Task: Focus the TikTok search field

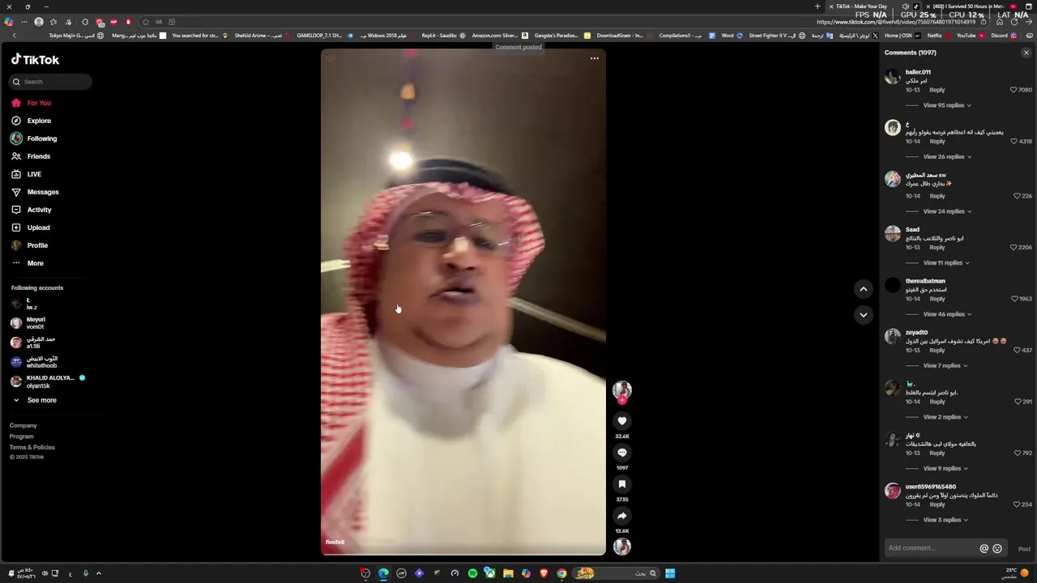Action: [x=51, y=82]
